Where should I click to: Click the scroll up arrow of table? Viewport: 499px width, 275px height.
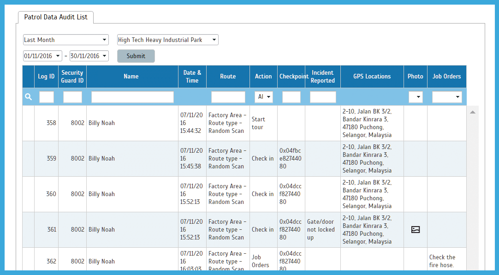(473, 112)
